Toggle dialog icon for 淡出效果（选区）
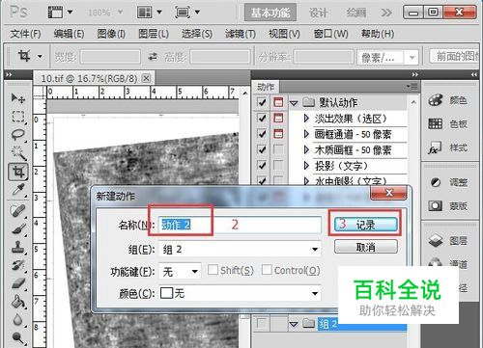The width and height of the screenshot is (483, 348). (x=278, y=118)
